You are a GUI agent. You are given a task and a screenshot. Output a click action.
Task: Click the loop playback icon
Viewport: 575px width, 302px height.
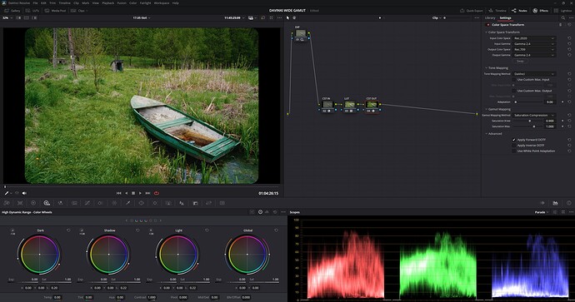[157, 193]
